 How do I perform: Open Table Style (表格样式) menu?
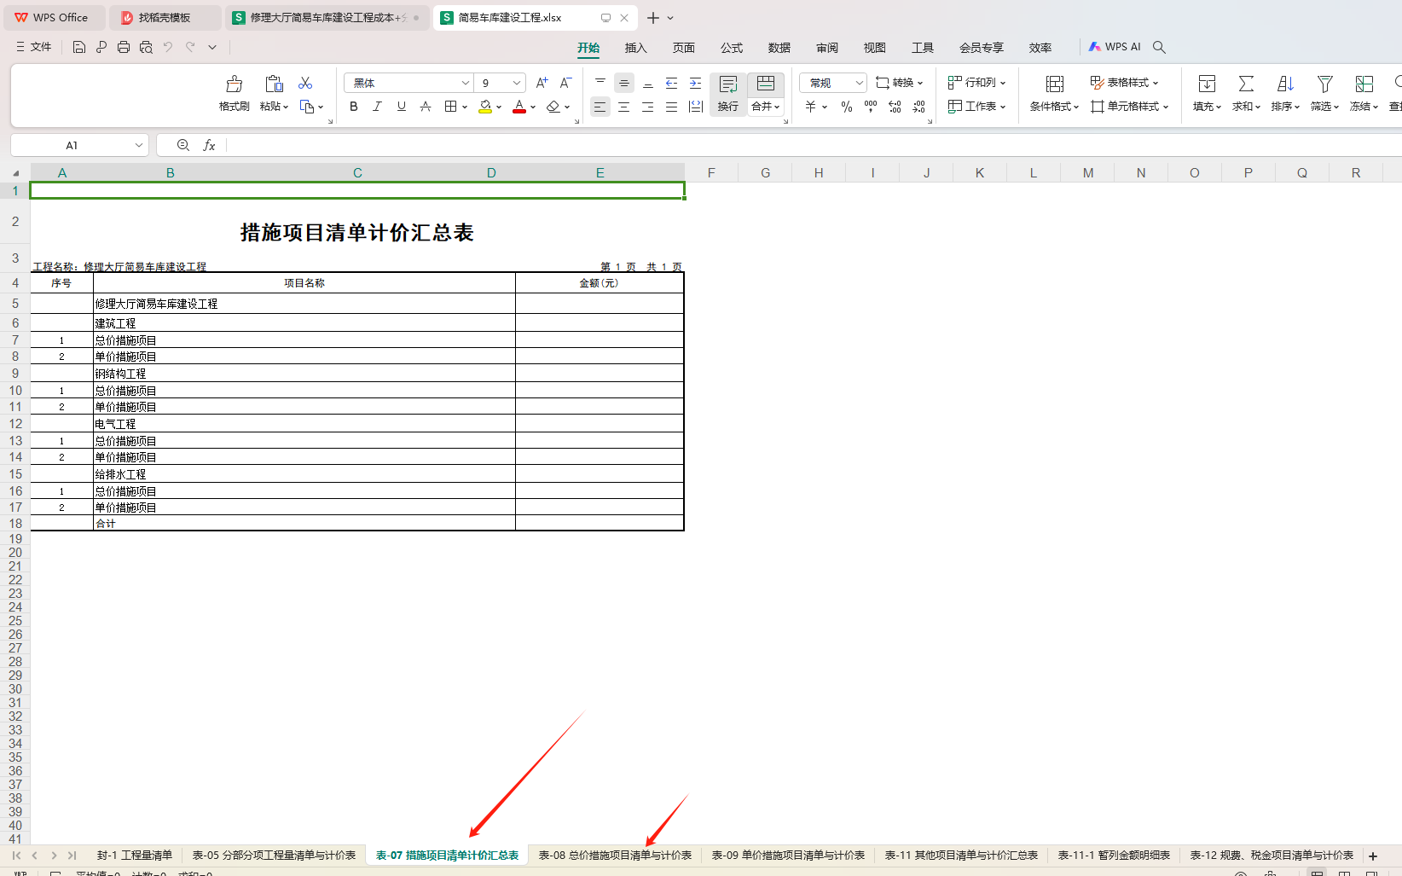(x=1125, y=83)
